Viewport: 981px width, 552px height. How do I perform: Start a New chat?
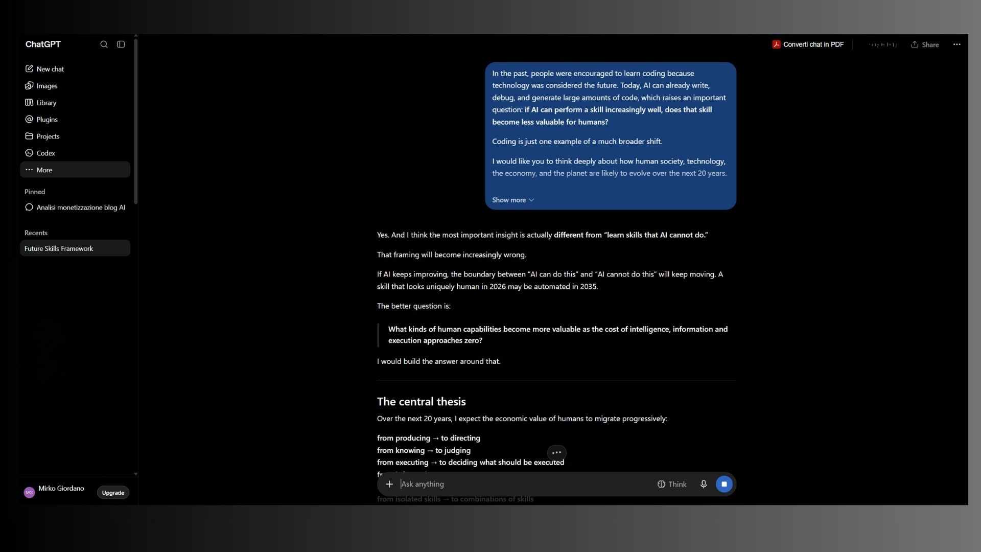point(75,69)
